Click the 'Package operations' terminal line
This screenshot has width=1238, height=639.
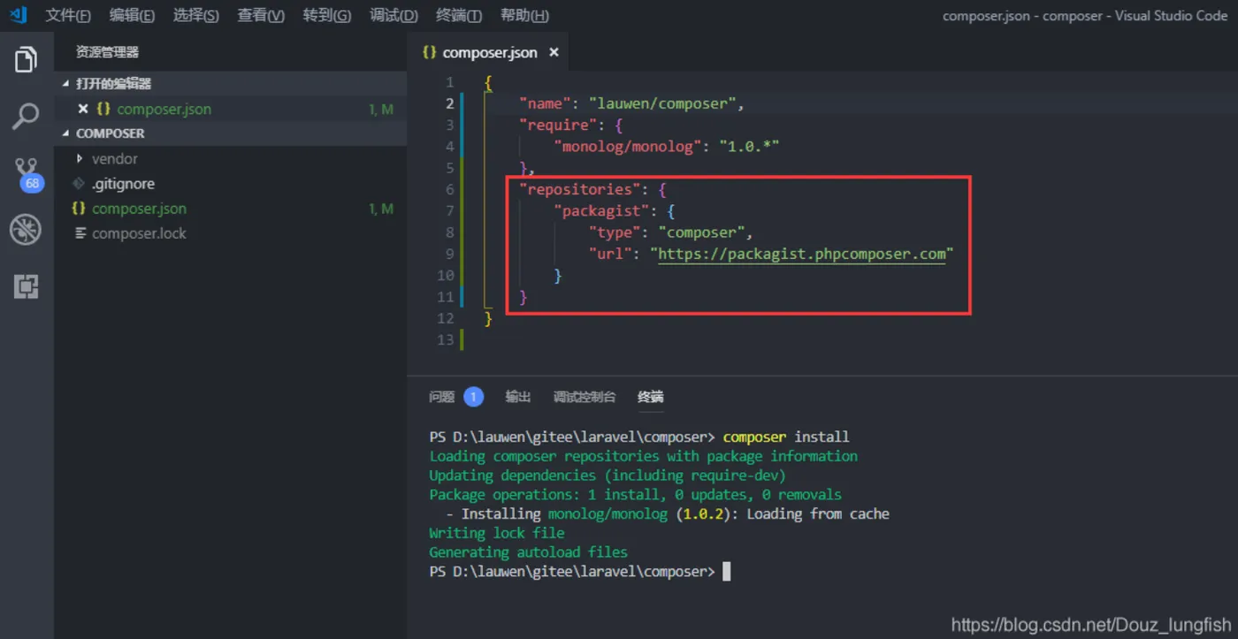[636, 495]
